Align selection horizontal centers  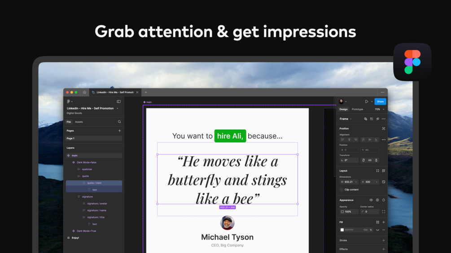(349, 140)
